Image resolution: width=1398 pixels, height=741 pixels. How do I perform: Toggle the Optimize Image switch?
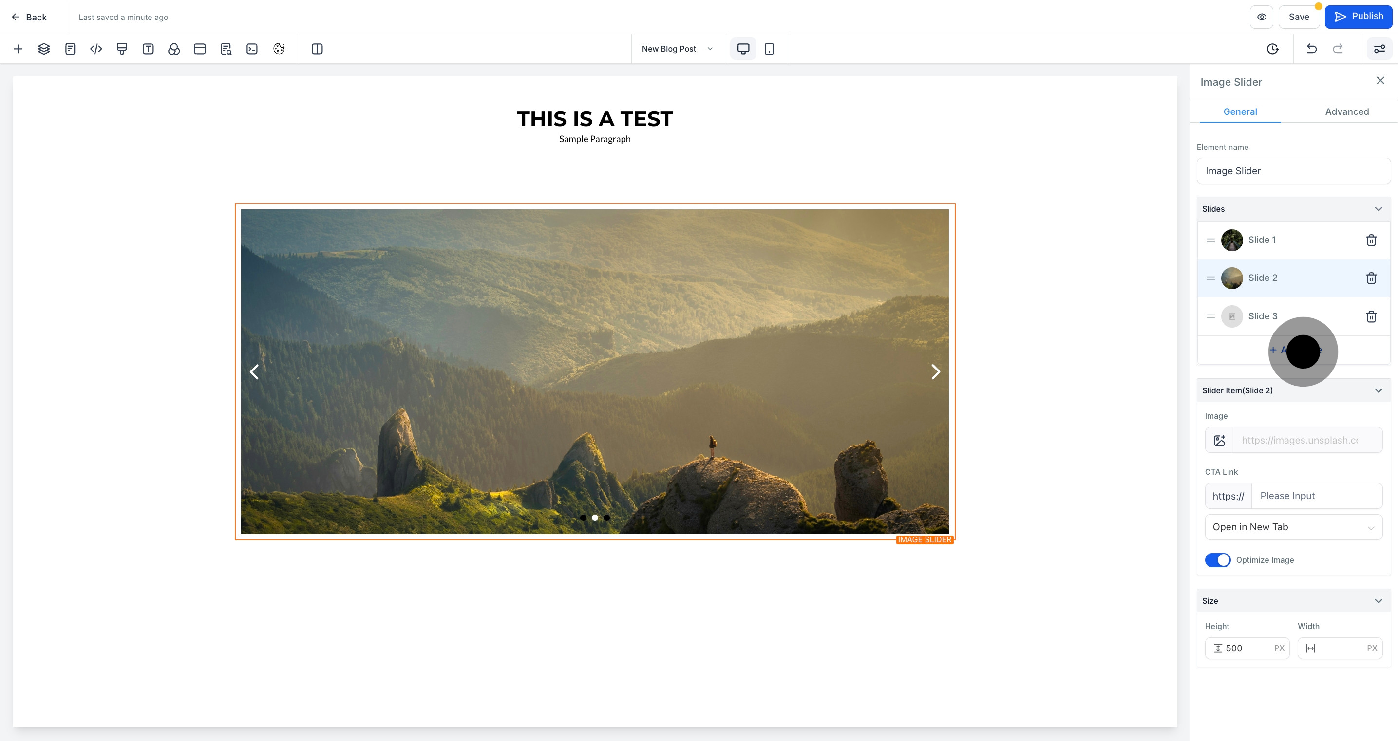pos(1217,560)
